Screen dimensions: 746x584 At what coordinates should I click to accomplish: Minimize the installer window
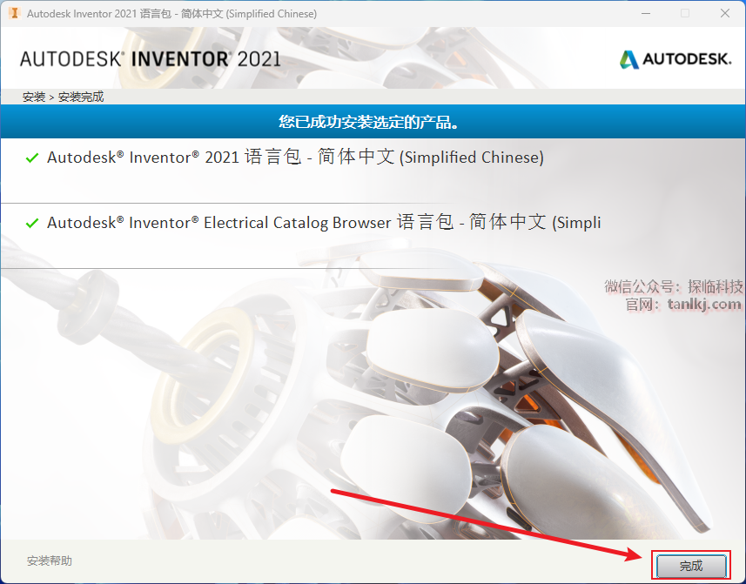click(646, 13)
